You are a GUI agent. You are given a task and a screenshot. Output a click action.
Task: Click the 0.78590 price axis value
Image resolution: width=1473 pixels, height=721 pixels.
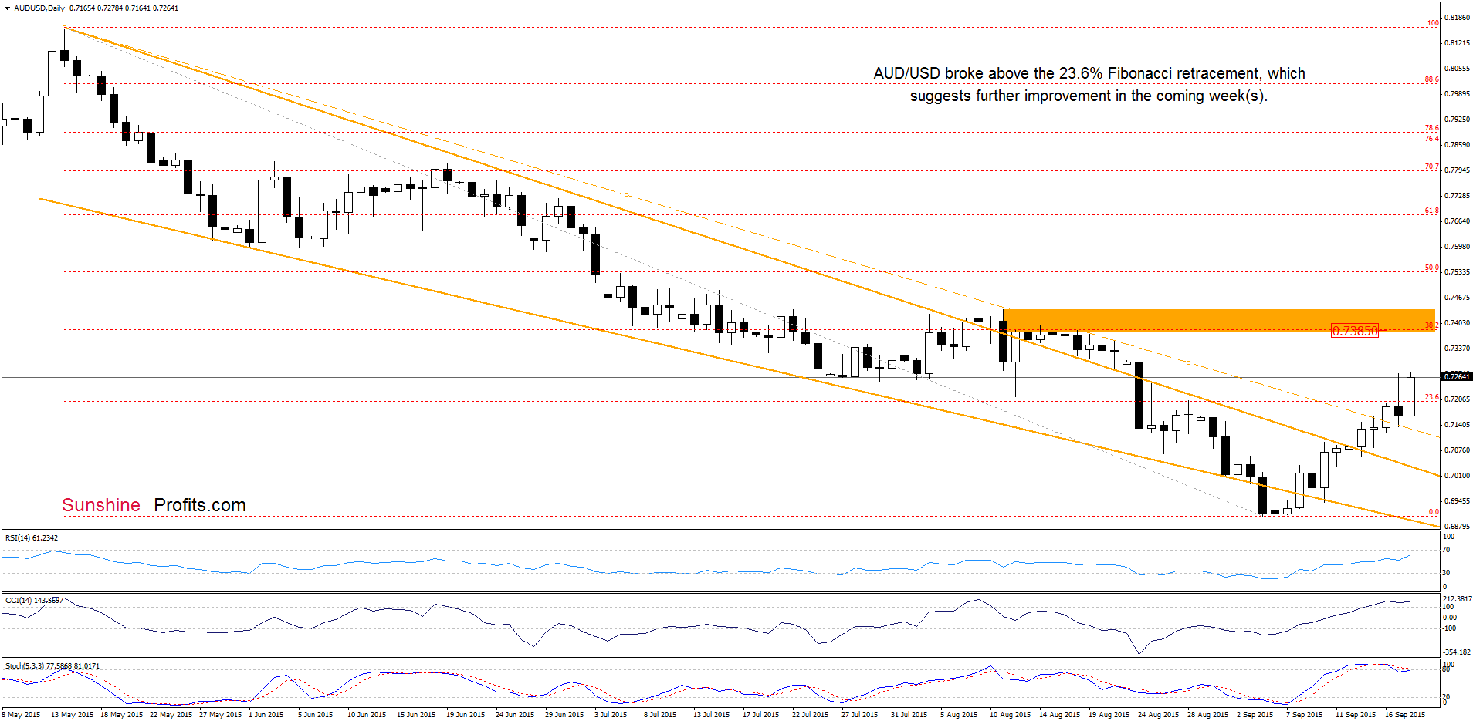coord(1458,145)
